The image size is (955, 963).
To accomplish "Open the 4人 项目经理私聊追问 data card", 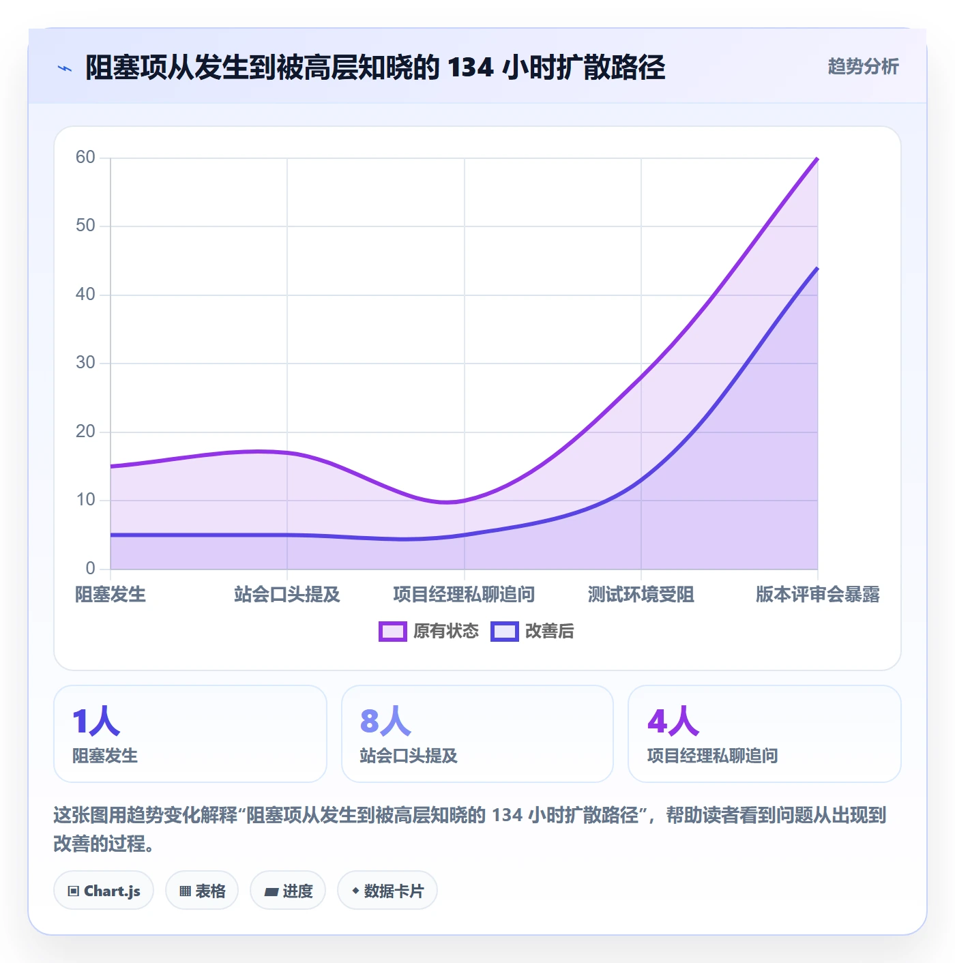I will tap(765, 734).
